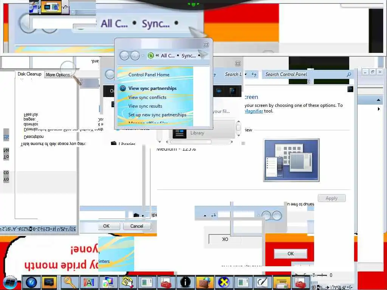Image resolution: width=387 pixels, height=290 pixels.
Task: Click the black Libraries folder icon
Action: click(x=114, y=143)
